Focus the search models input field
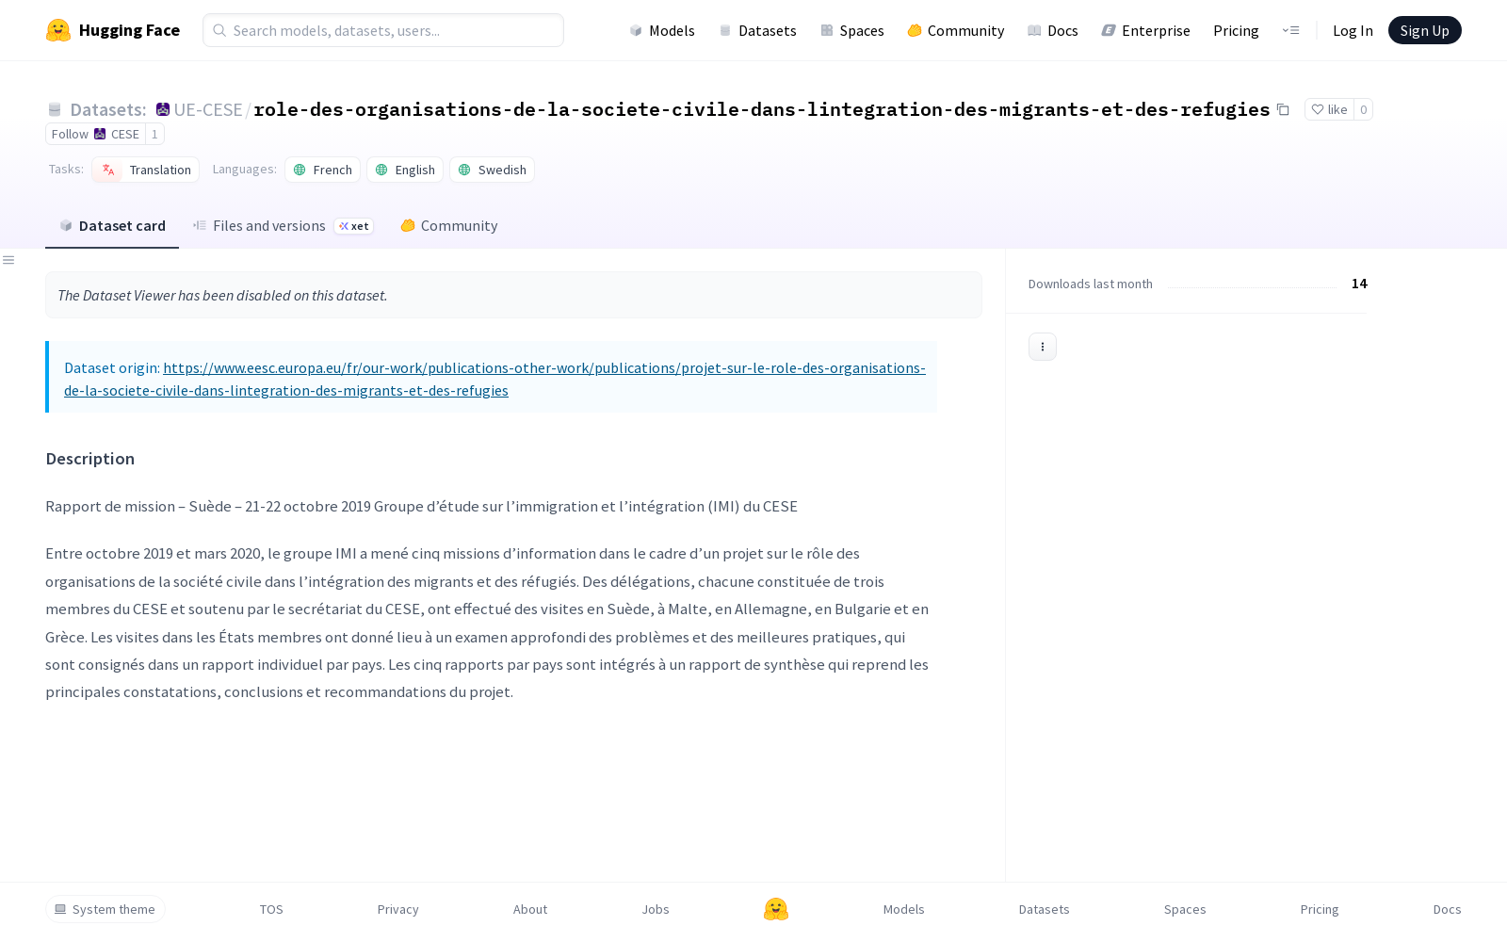Viewport: 1507px width, 942px height. click(x=383, y=30)
